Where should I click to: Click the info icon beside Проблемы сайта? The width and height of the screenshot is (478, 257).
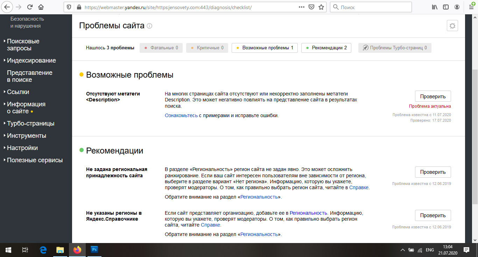pyautogui.click(x=150, y=26)
